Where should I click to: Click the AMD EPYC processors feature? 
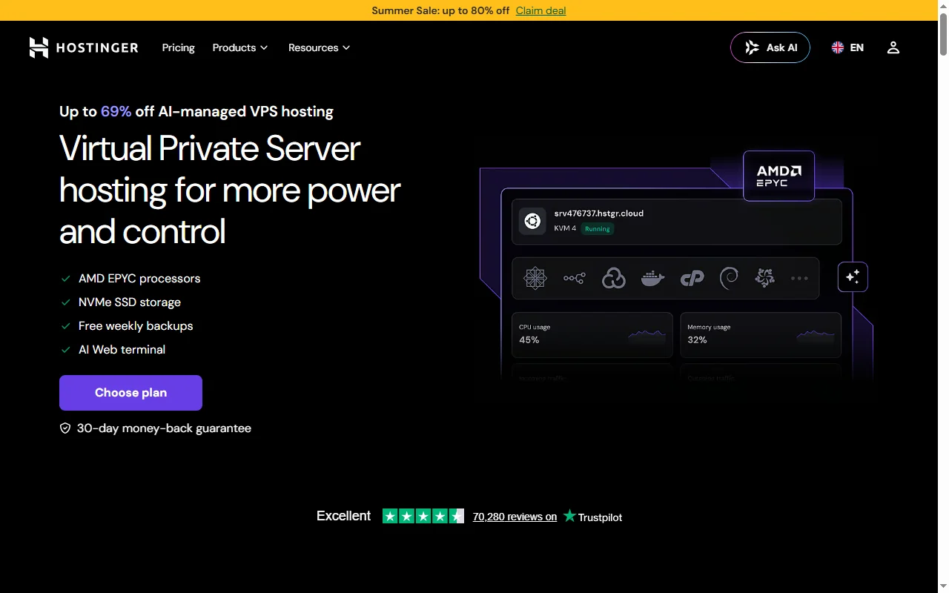coord(139,279)
